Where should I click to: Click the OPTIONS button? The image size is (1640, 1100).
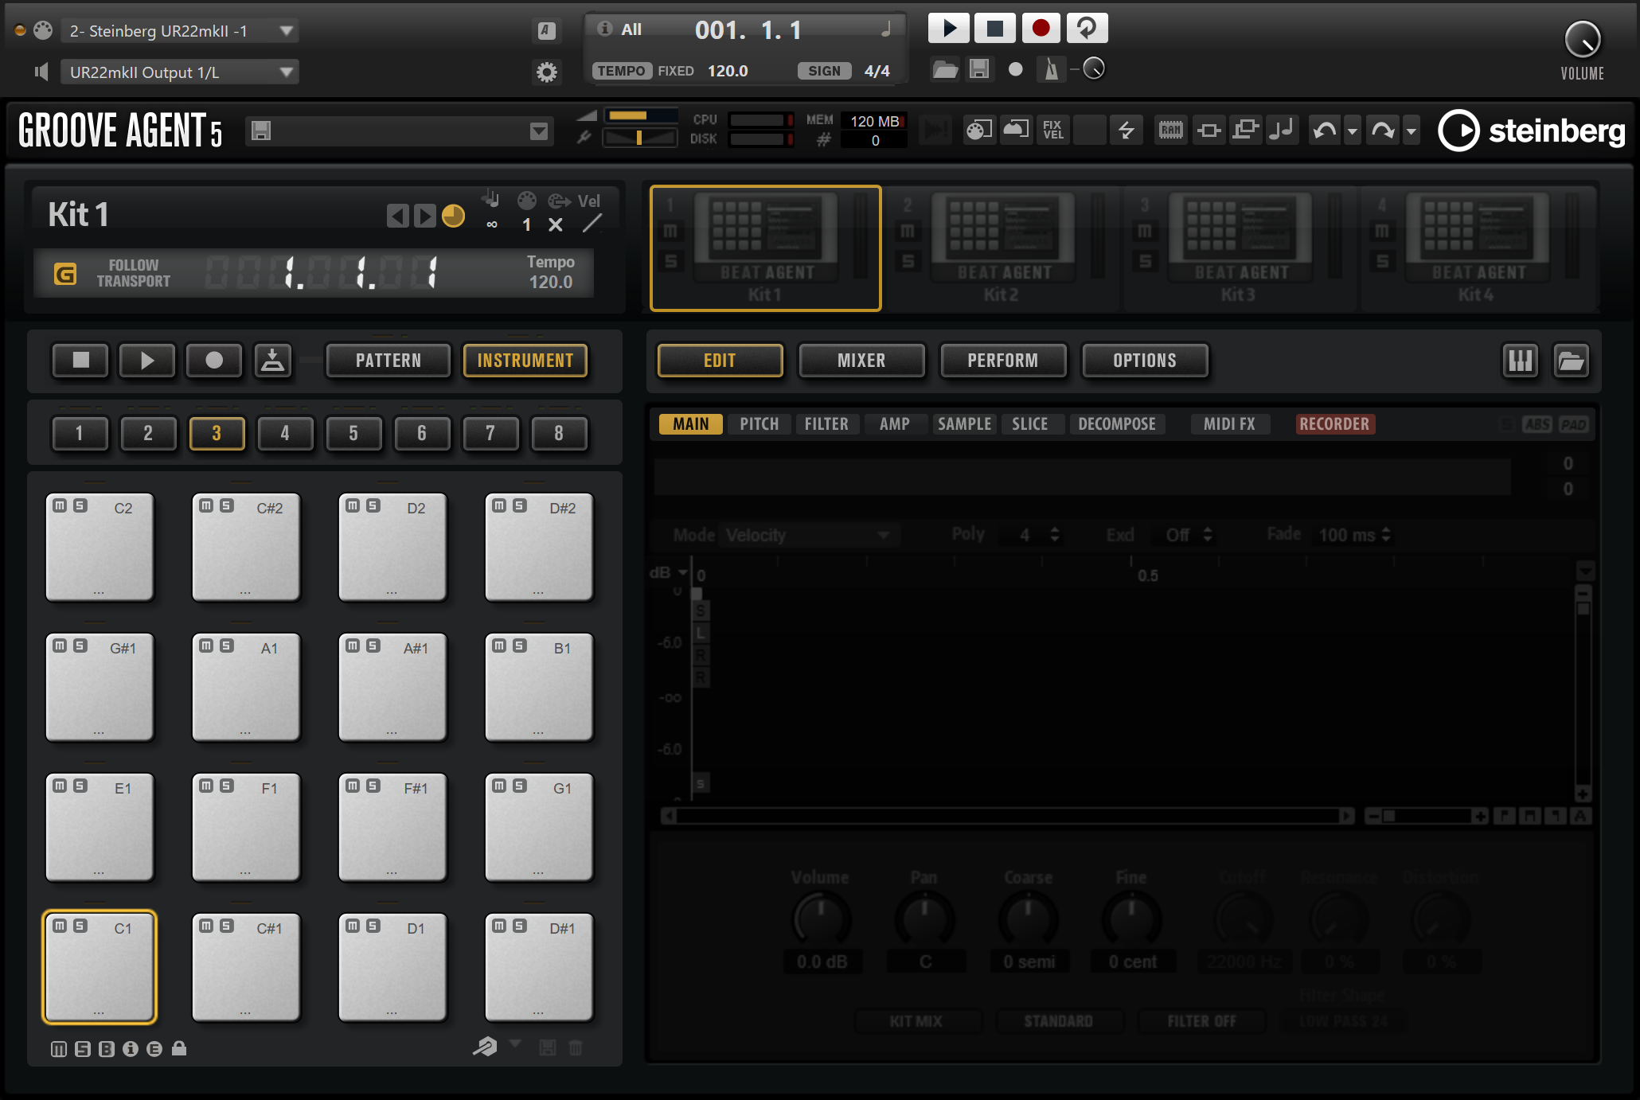coord(1145,361)
